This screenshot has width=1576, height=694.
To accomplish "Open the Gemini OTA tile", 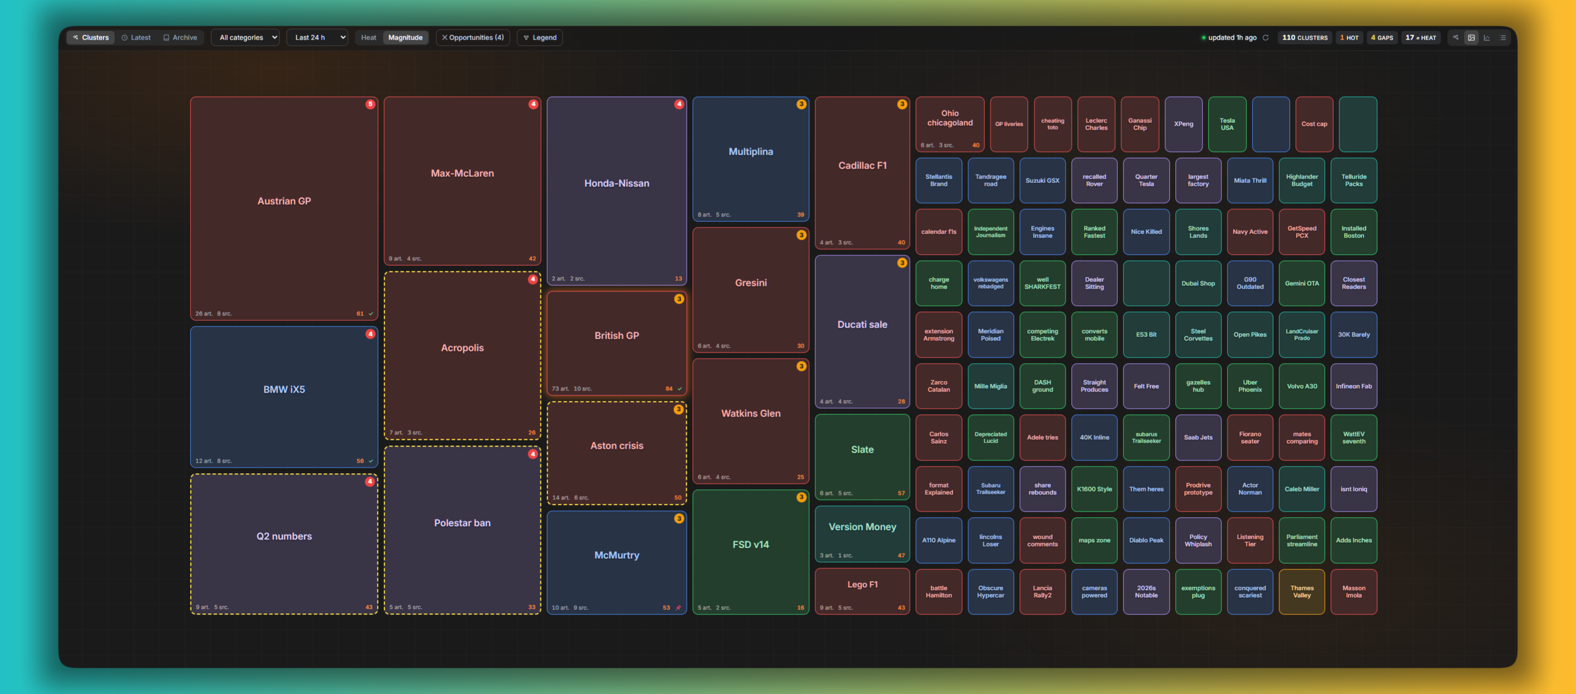I will (x=1301, y=283).
